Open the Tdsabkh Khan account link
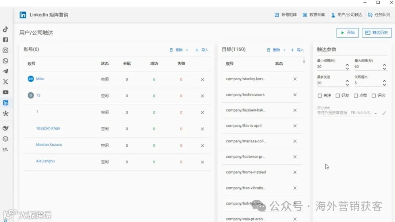The image size is (395, 222). pyautogui.click(x=48, y=128)
